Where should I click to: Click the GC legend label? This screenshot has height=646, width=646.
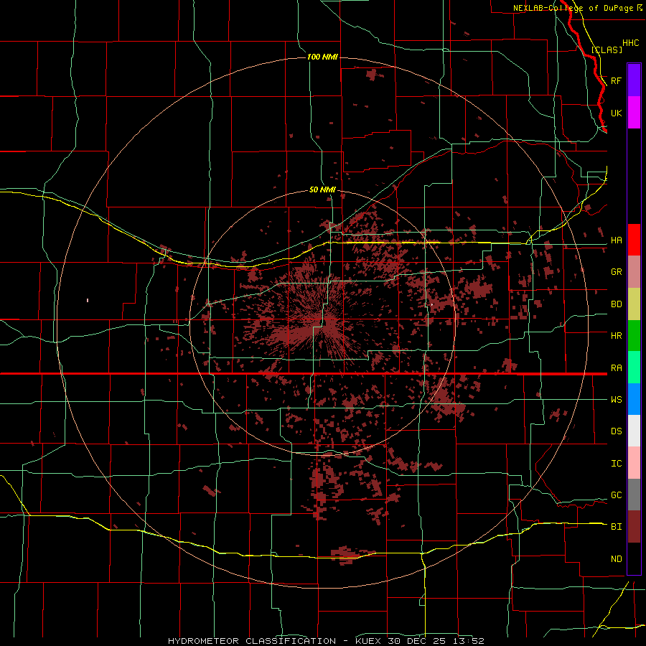pyautogui.click(x=616, y=495)
